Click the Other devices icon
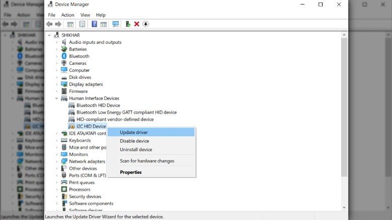392x220 pixels. [64, 168]
